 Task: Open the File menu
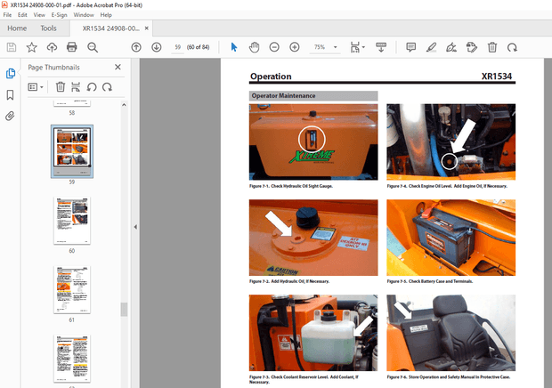7,15
